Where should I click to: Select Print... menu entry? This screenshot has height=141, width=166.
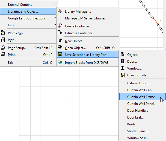click(28, 55)
